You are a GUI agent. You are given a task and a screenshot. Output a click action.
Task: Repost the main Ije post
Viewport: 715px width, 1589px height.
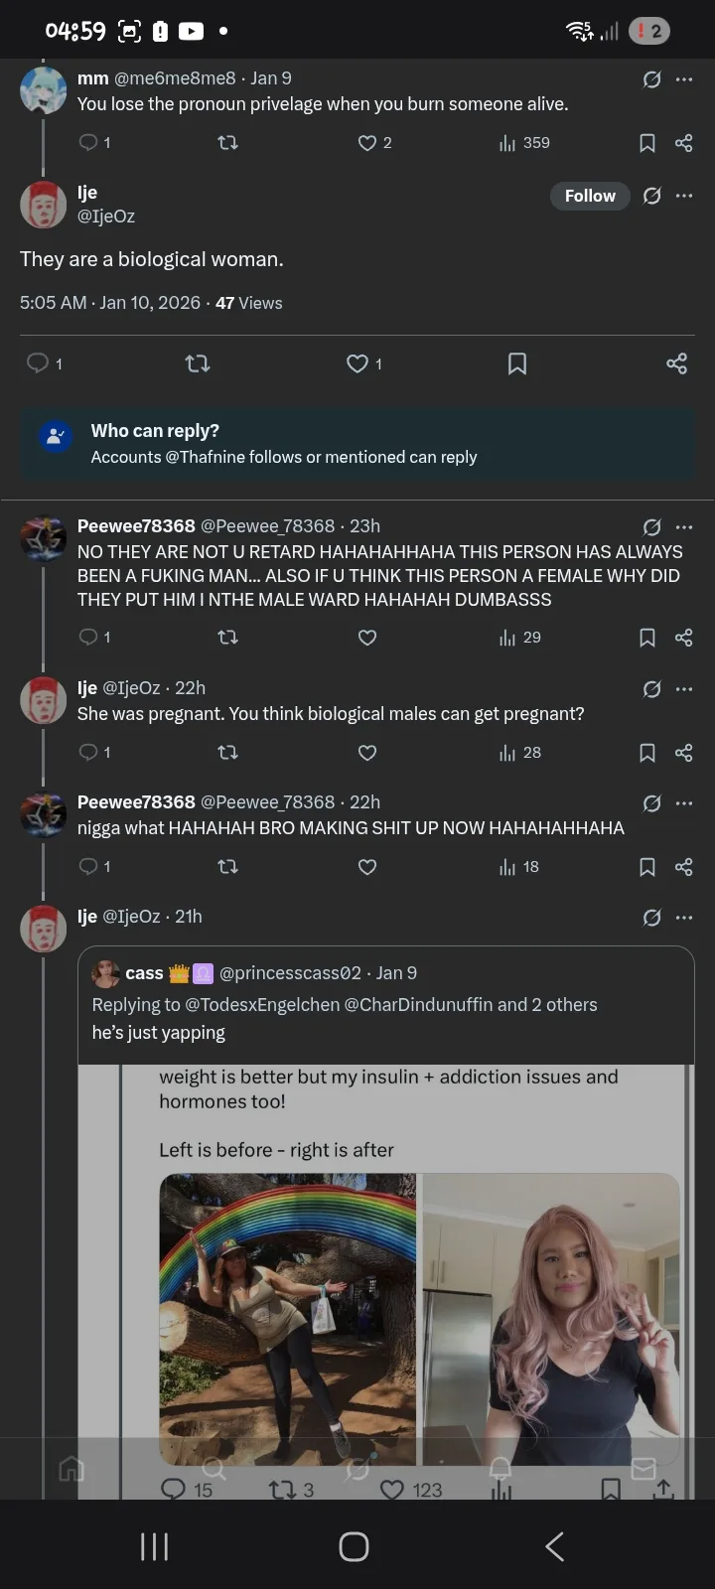coord(198,364)
